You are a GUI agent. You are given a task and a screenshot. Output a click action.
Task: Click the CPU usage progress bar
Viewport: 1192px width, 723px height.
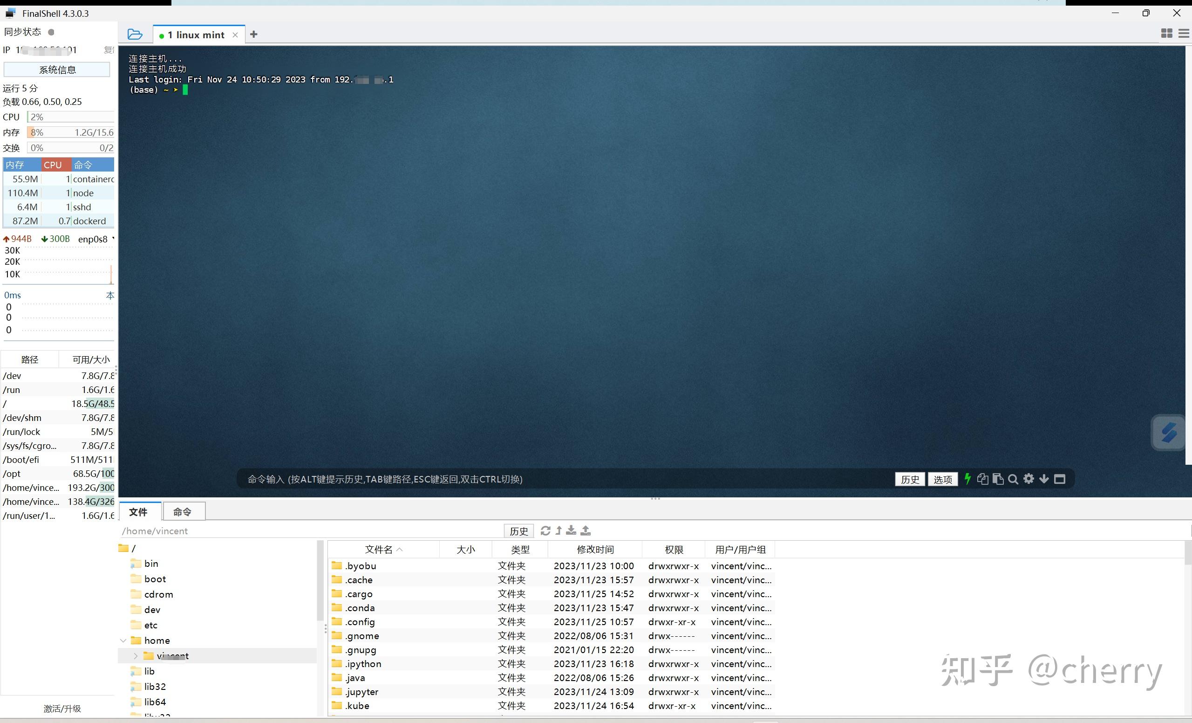click(x=70, y=116)
